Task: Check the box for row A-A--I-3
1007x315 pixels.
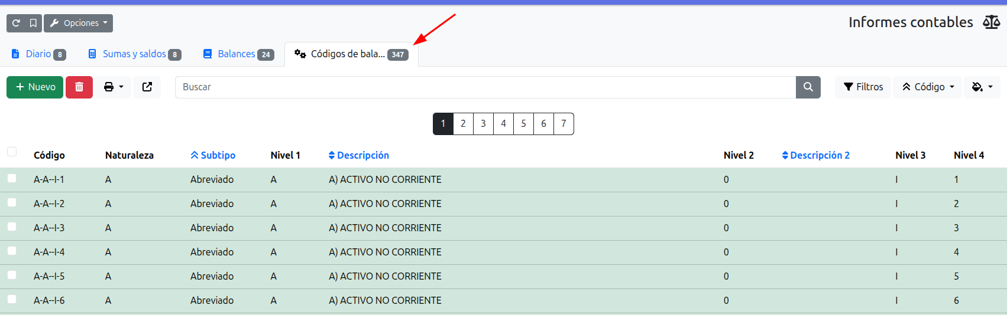Action: 12,227
